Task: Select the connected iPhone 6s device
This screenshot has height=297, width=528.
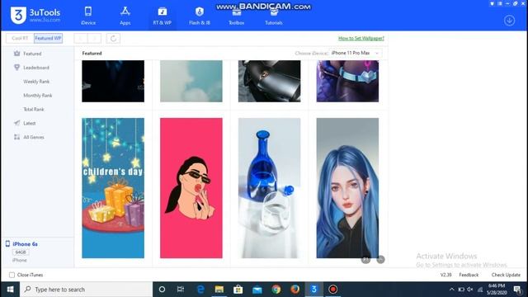Action: tap(25, 244)
